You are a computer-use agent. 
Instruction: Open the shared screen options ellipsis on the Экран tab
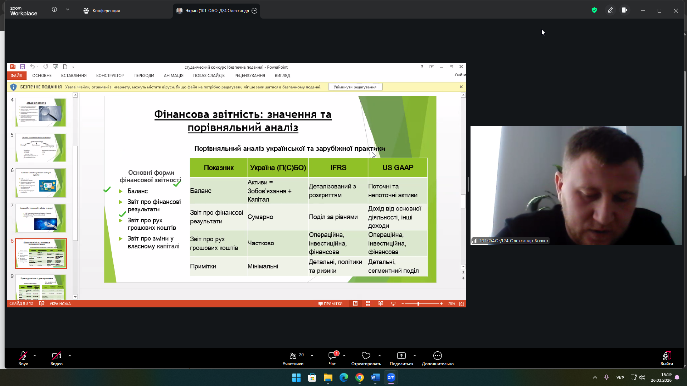pyautogui.click(x=254, y=11)
